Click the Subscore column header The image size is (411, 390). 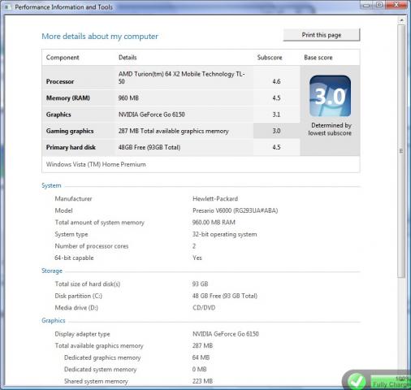(x=270, y=58)
